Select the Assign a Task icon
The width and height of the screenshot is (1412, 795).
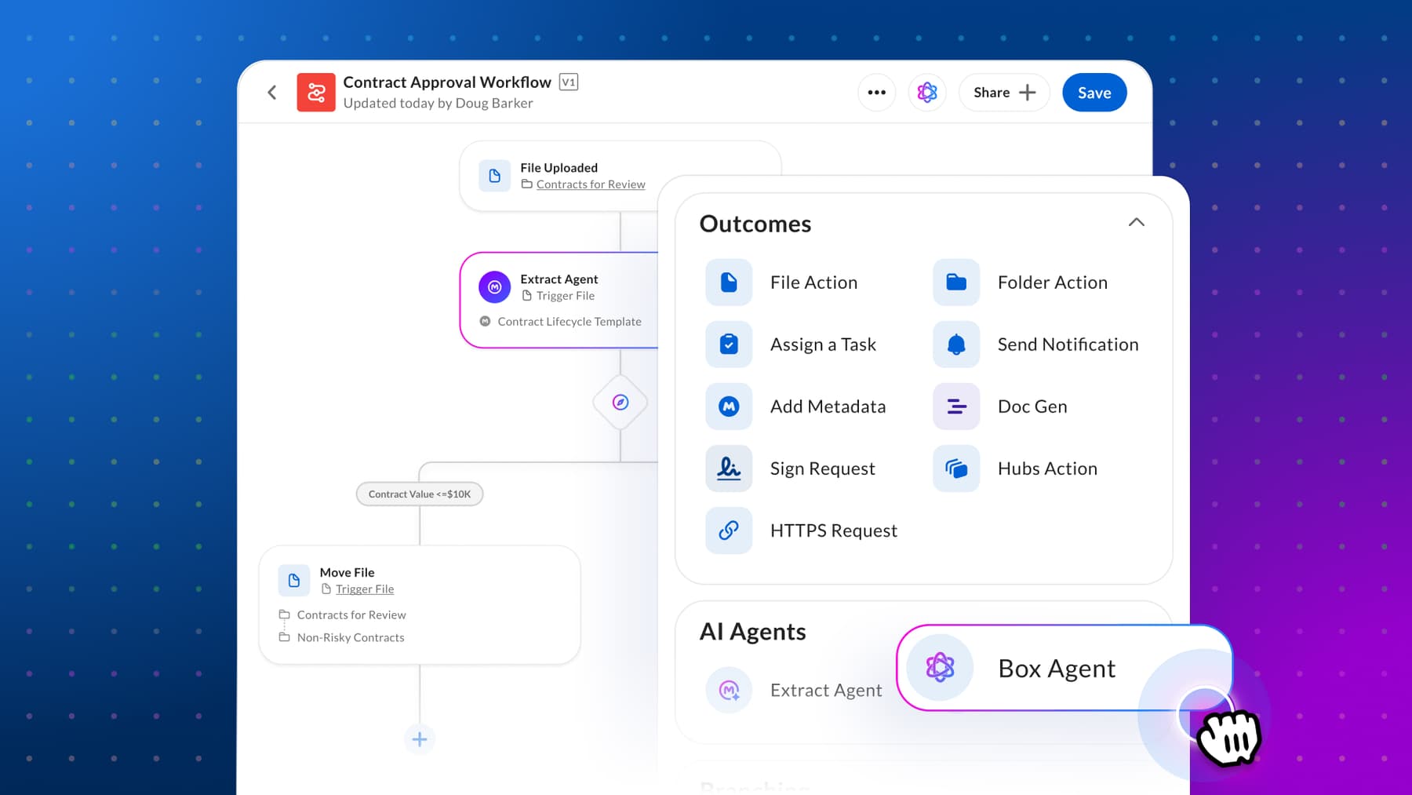click(x=729, y=345)
